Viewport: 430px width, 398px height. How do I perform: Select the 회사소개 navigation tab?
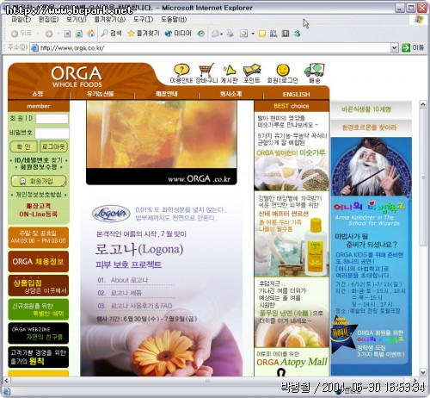pos(230,94)
